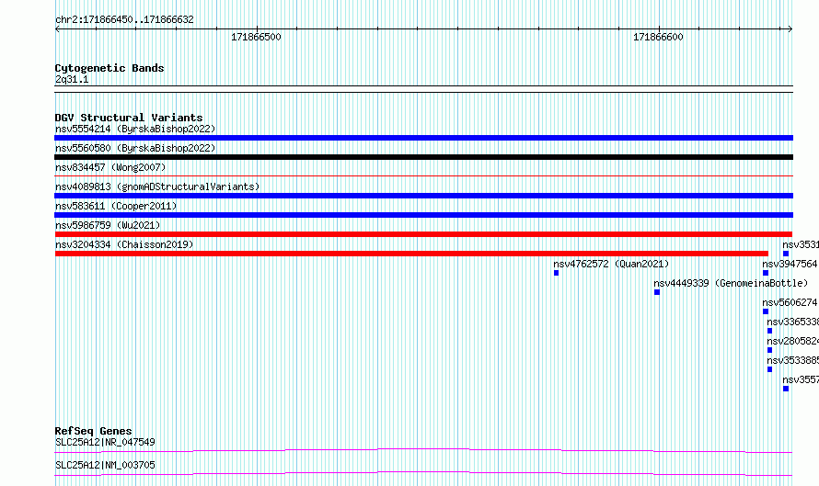Image resolution: width=819 pixels, height=486 pixels.
Task: Click the nsv5554214 (ByrskaBishop2022) label
Action: coord(135,129)
